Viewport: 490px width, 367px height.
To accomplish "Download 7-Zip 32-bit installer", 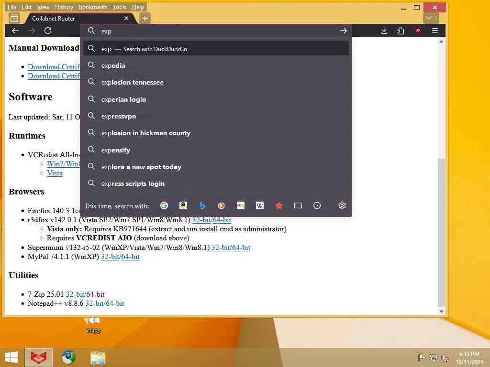I will [75, 294].
